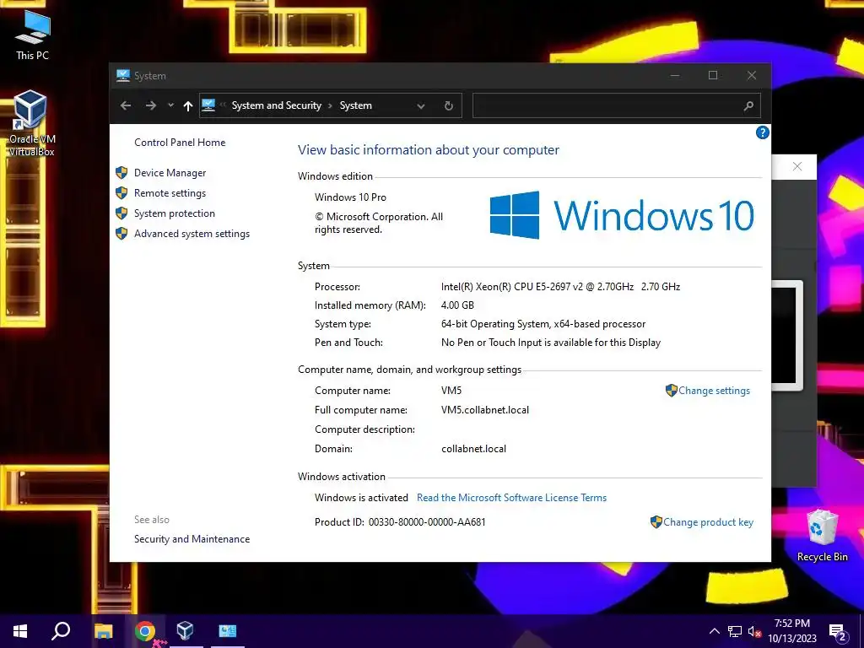Open Remote settings link
Image resolution: width=864 pixels, height=648 pixels.
(x=170, y=193)
